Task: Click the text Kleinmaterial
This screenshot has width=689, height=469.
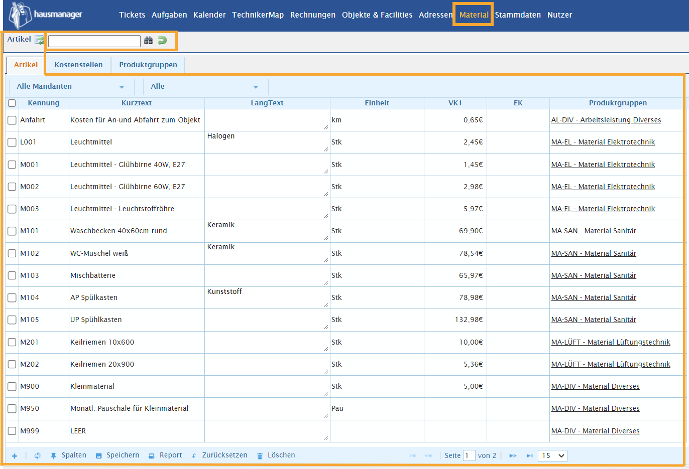Action: pyautogui.click(x=92, y=387)
